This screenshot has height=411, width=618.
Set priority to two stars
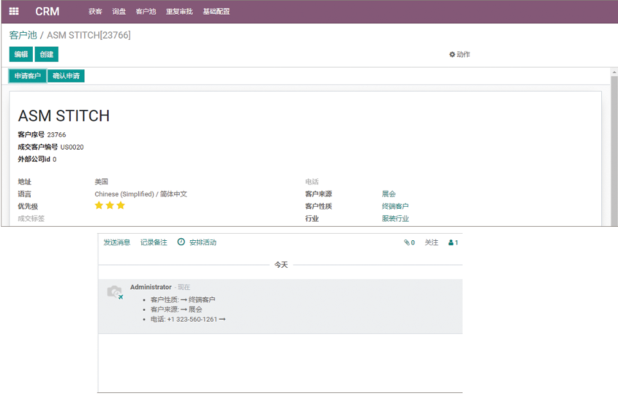click(110, 205)
